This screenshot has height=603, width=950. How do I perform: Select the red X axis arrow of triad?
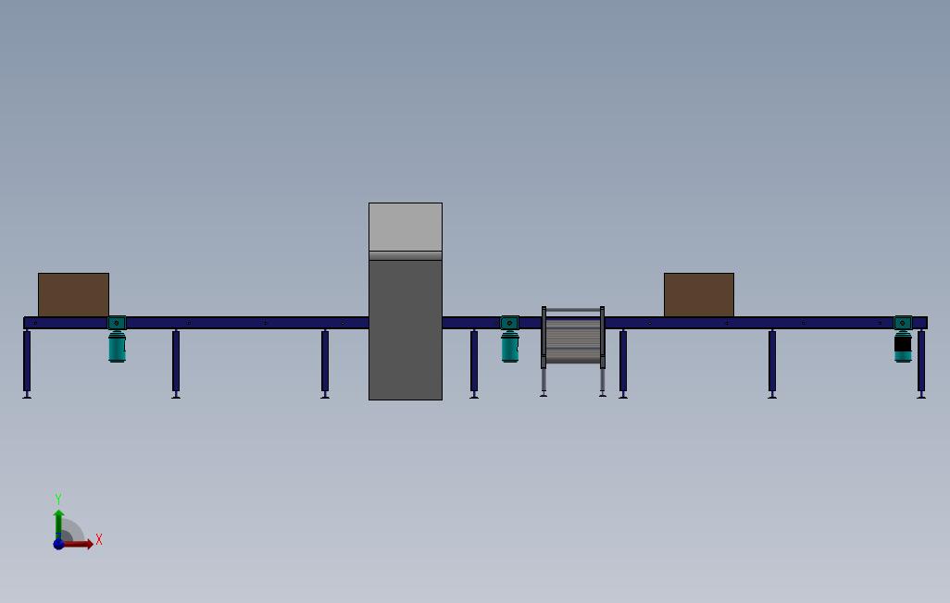79,544
